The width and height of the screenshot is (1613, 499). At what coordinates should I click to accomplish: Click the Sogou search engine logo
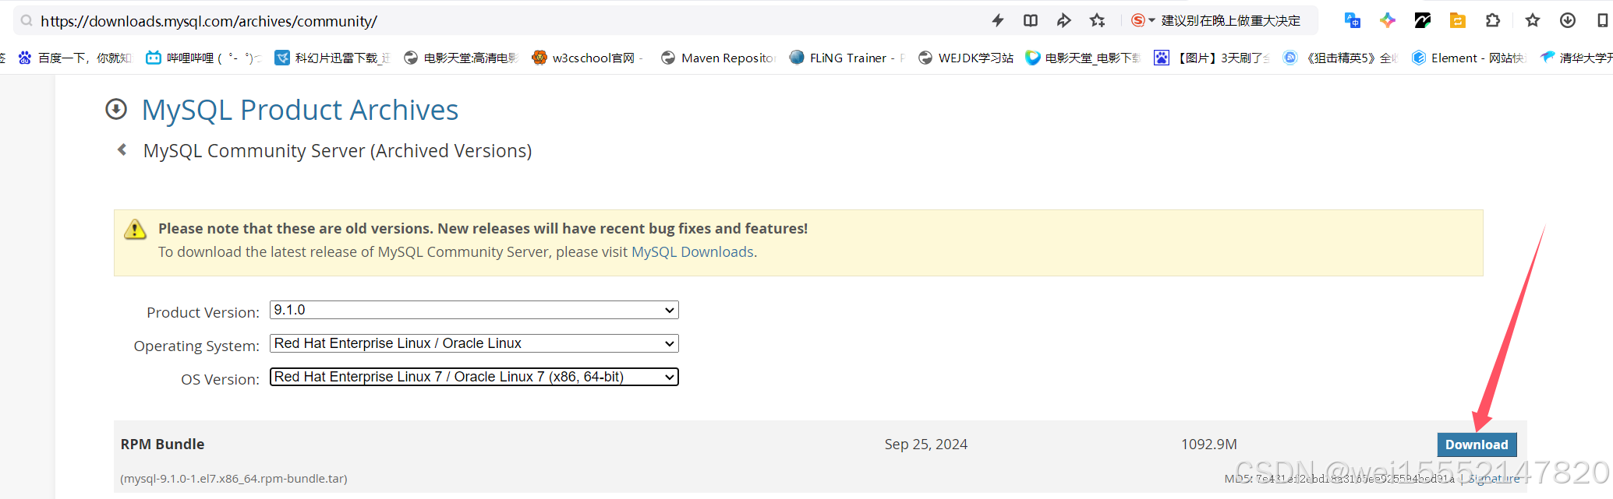(1138, 21)
